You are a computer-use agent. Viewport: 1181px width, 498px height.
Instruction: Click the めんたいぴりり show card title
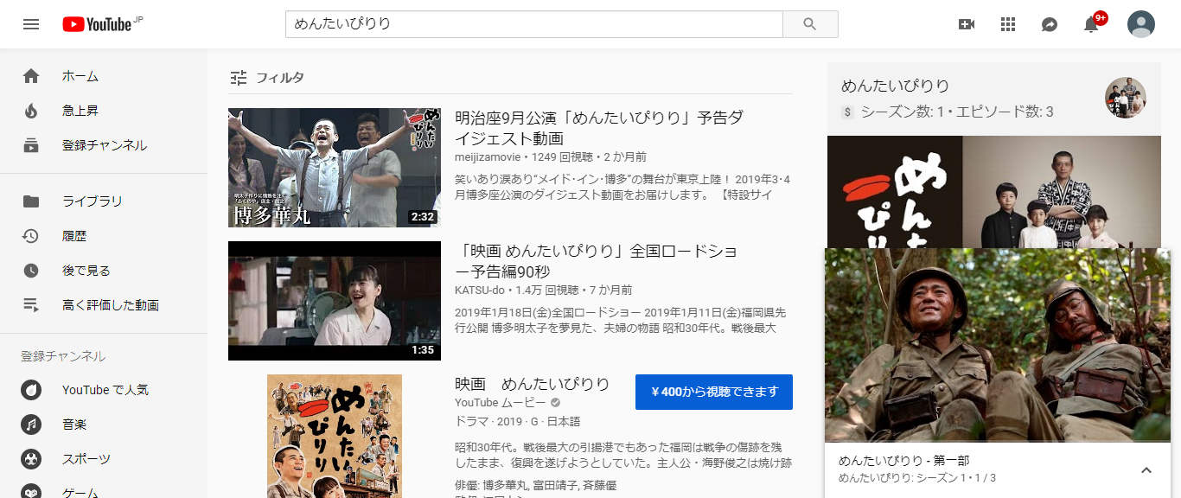point(896,86)
